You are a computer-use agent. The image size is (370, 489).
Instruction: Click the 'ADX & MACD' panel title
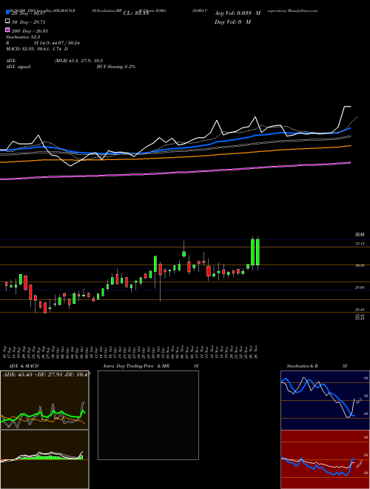(24, 366)
